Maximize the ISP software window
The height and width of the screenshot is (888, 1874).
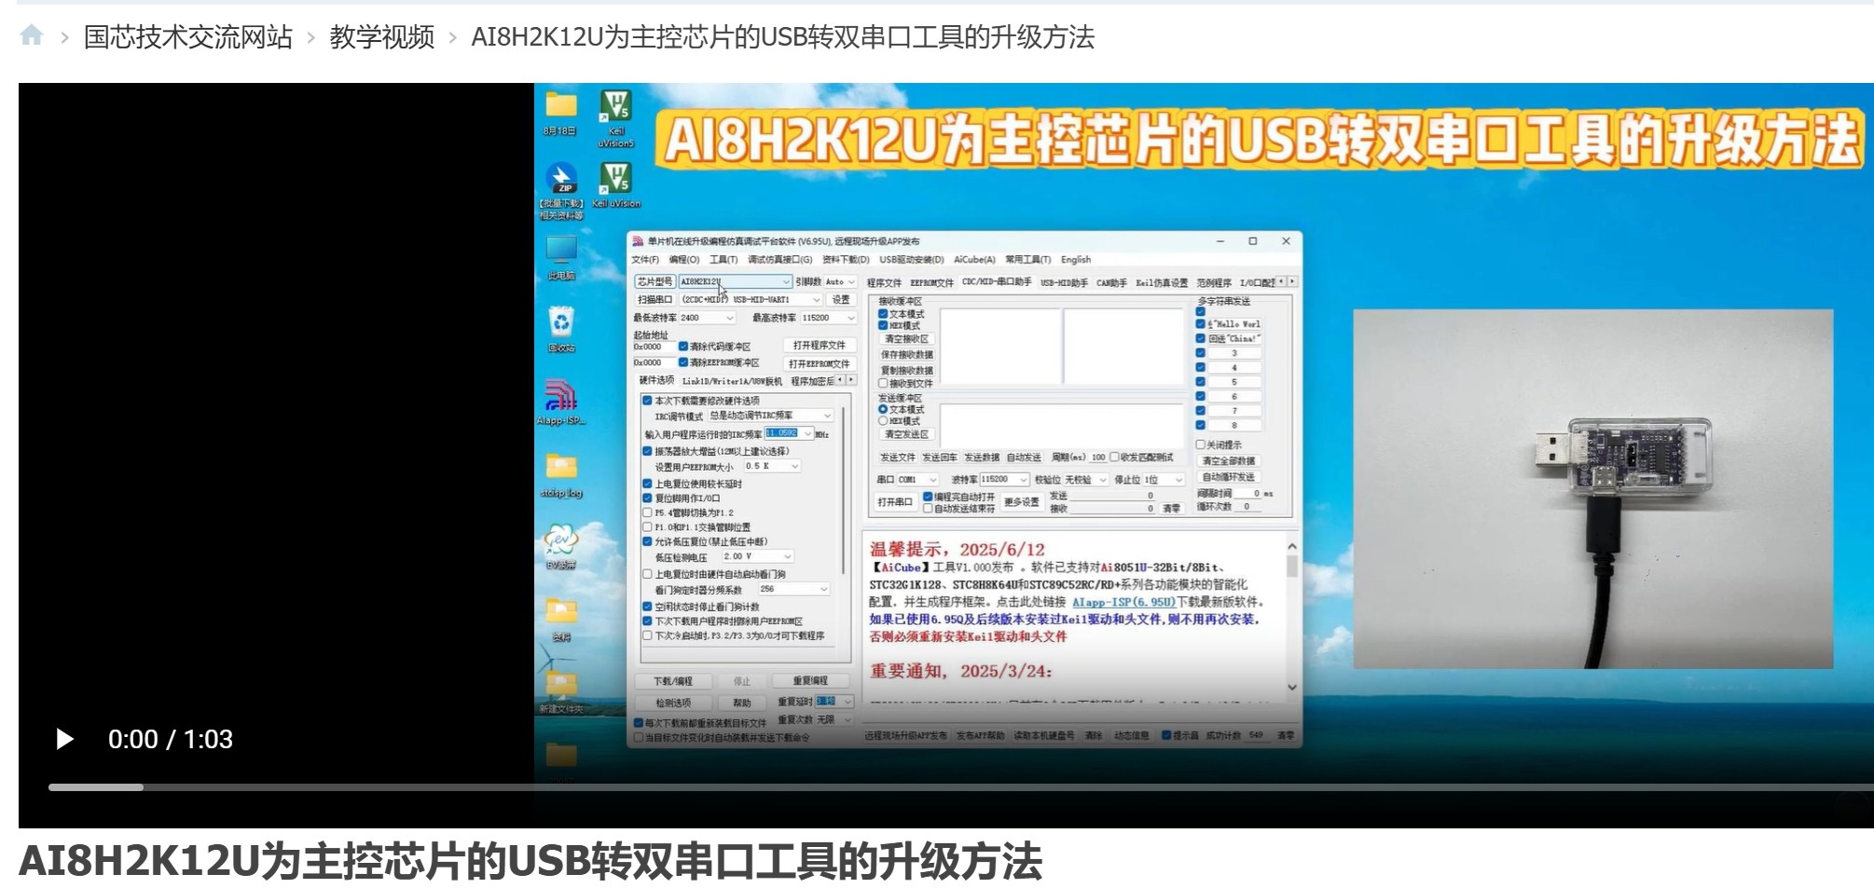[1252, 241]
